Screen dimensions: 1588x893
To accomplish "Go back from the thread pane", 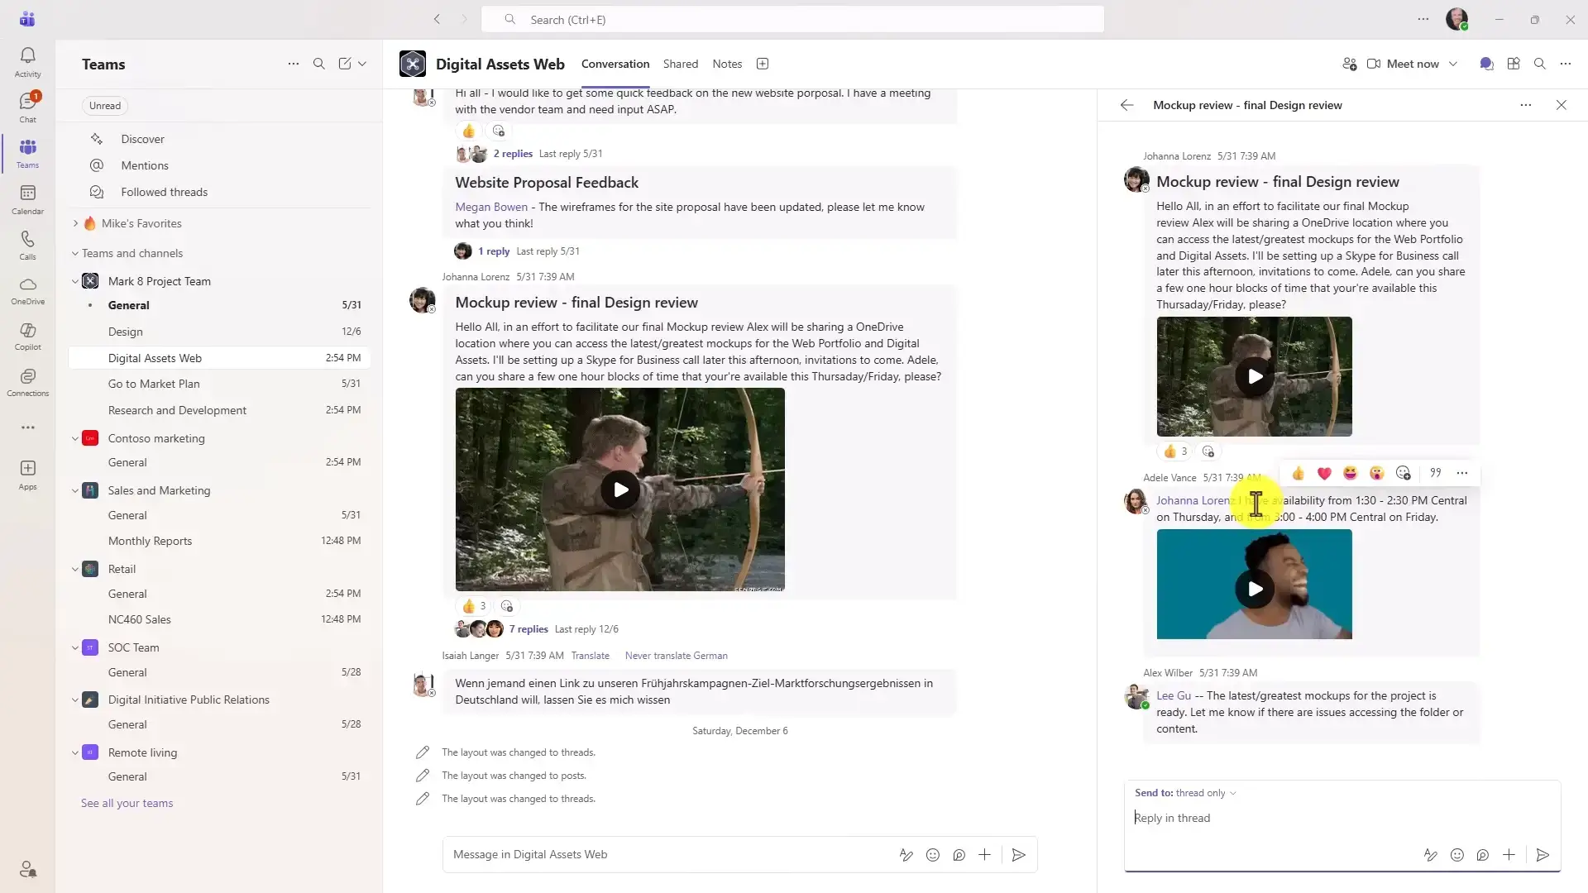I will (x=1126, y=105).
